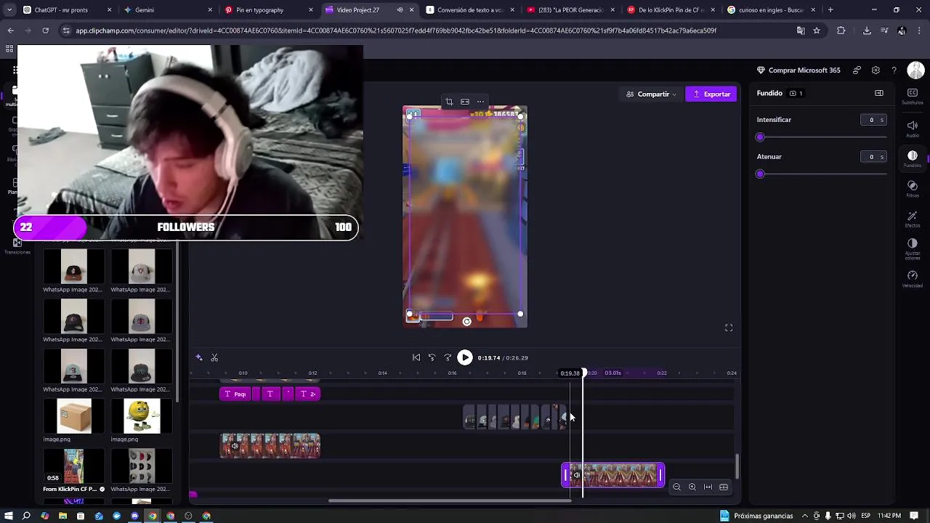Click the browser address bar URL
Image resolution: width=930 pixels, height=523 pixels.
[x=396, y=31]
